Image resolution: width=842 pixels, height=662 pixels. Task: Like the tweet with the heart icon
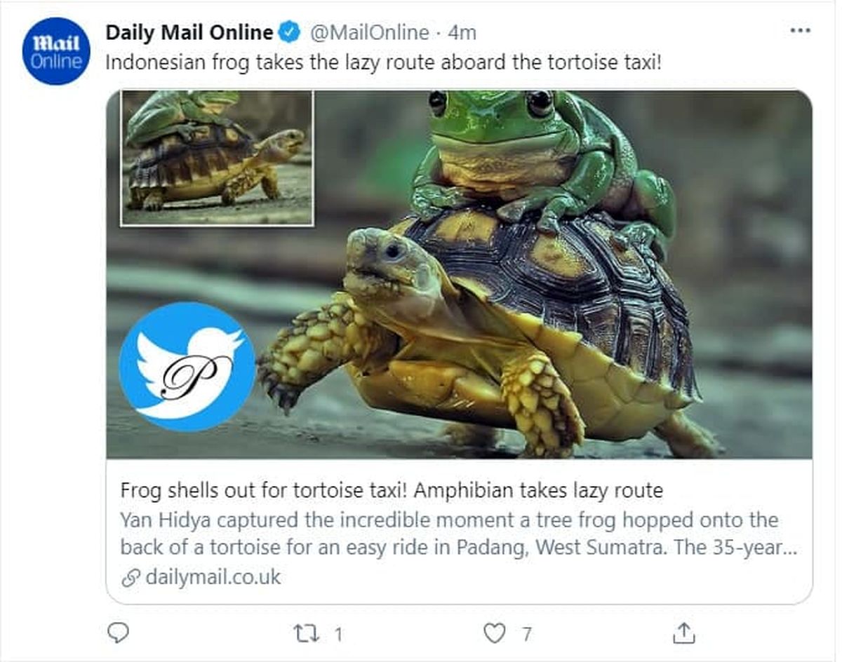pyautogui.click(x=495, y=634)
